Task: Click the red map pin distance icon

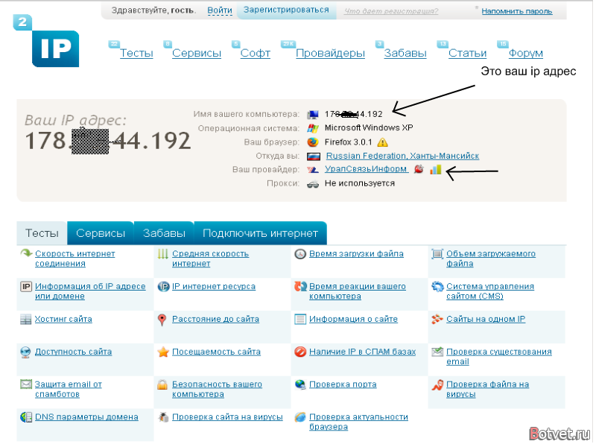Action: tap(162, 320)
